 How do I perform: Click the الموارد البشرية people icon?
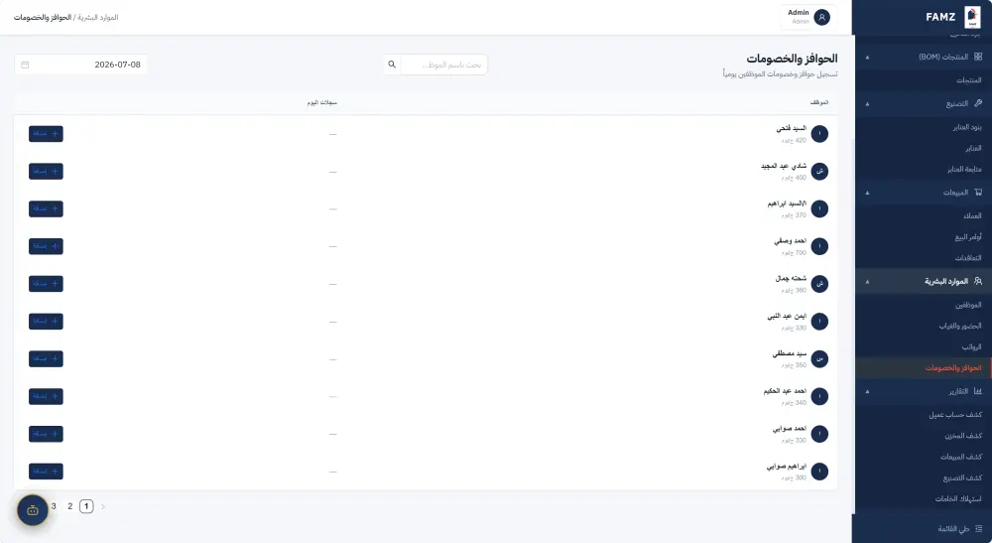coord(978,281)
